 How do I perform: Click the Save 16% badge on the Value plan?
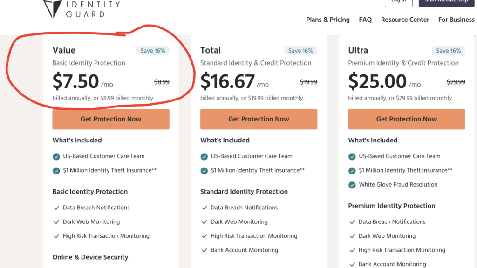(x=153, y=50)
